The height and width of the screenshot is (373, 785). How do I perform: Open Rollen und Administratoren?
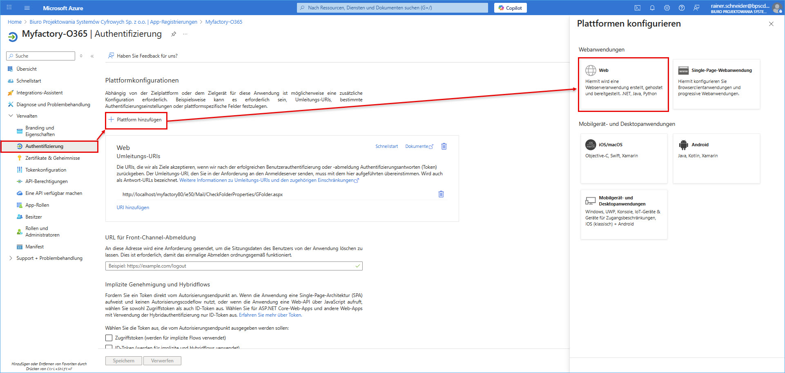click(x=42, y=232)
